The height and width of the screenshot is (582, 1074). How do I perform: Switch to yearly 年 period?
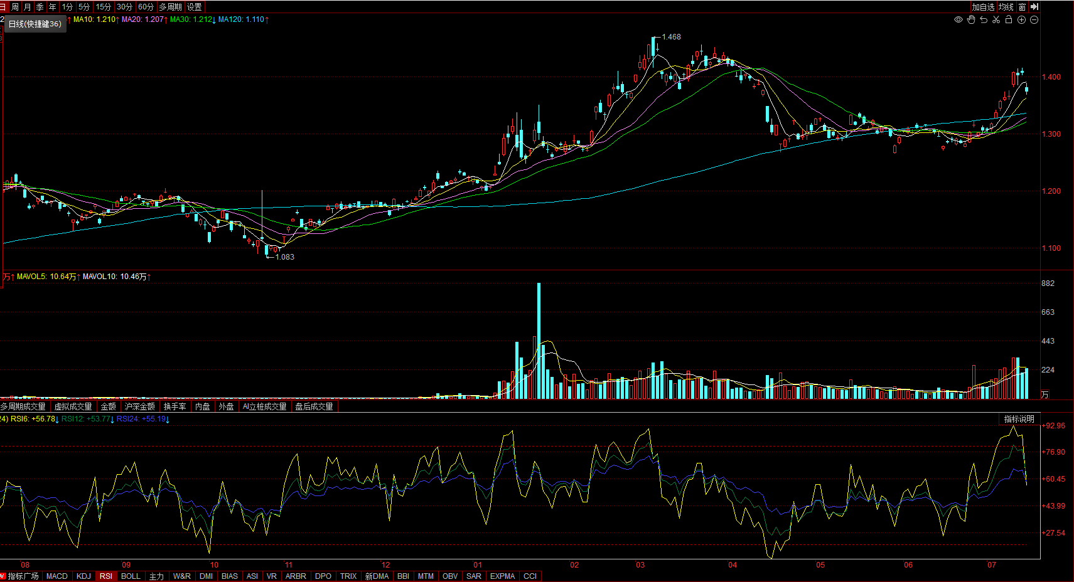click(x=53, y=7)
